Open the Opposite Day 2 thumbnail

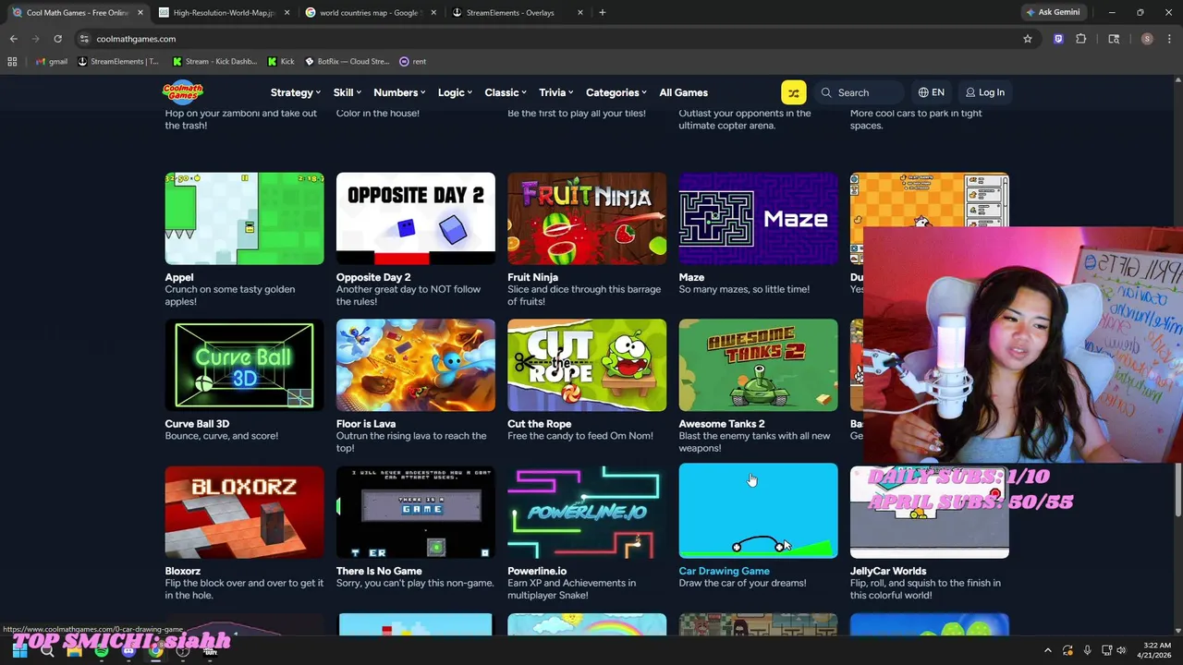tap(416, 218)
